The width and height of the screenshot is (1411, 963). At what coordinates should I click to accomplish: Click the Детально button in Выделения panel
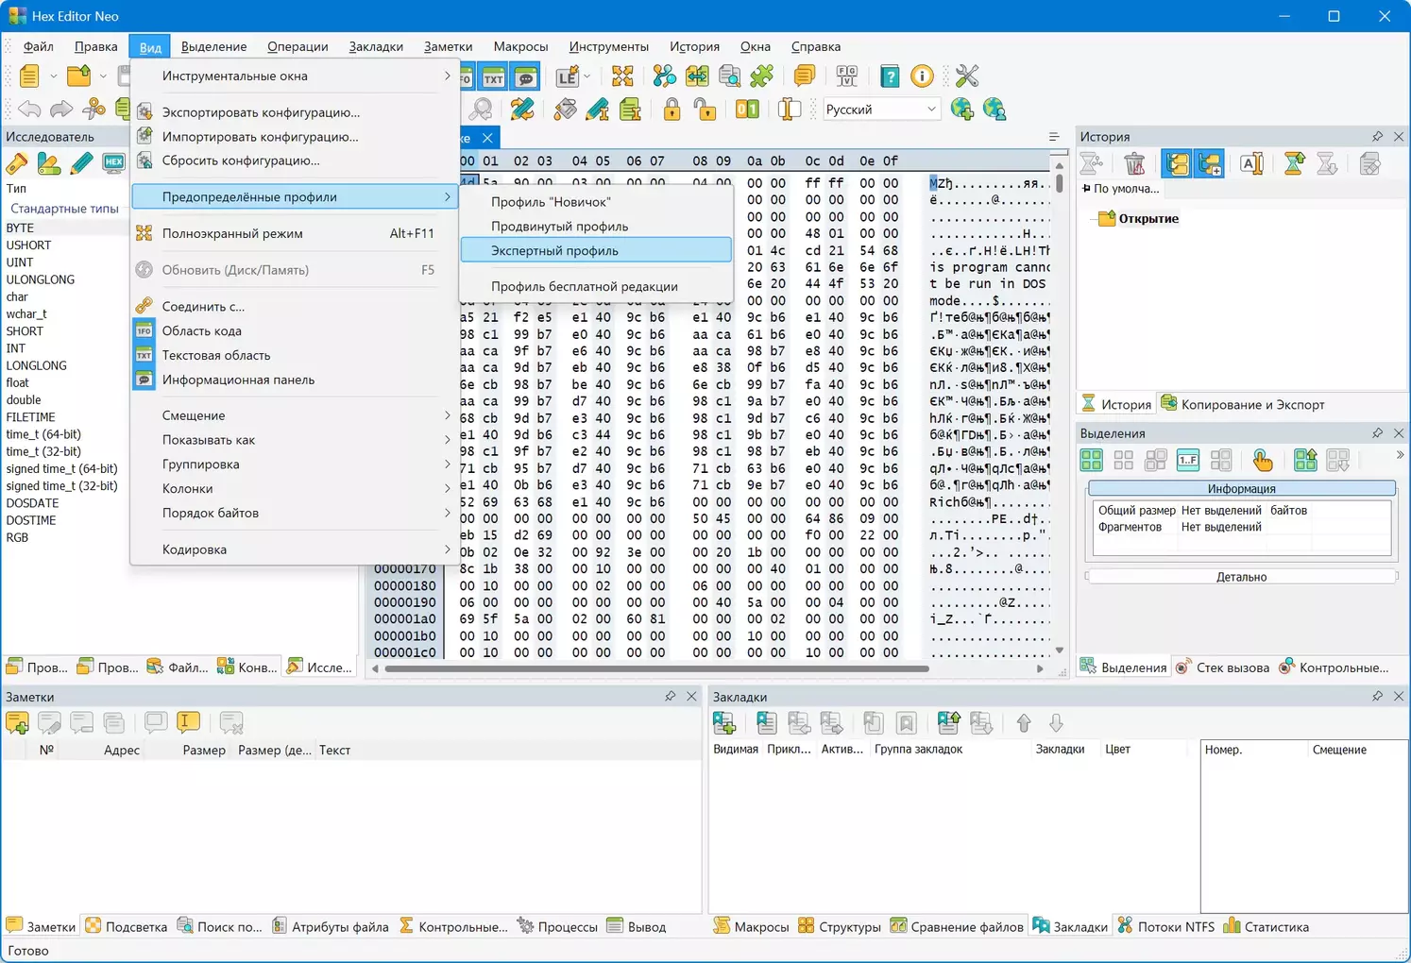pyautogui.click(x=1241, y=577)
